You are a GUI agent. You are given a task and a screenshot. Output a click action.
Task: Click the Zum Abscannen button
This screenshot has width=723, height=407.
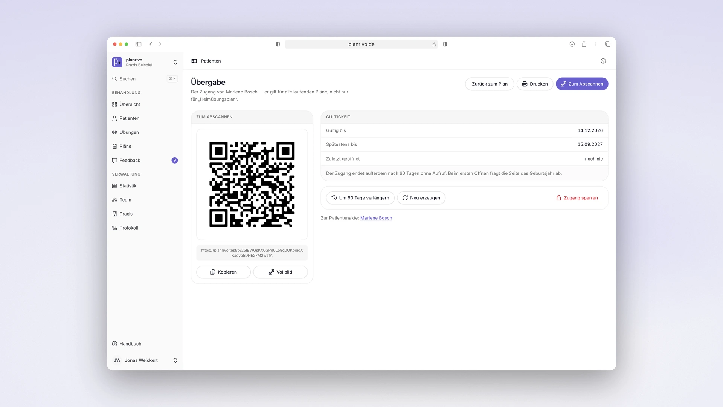coord(582,84)
